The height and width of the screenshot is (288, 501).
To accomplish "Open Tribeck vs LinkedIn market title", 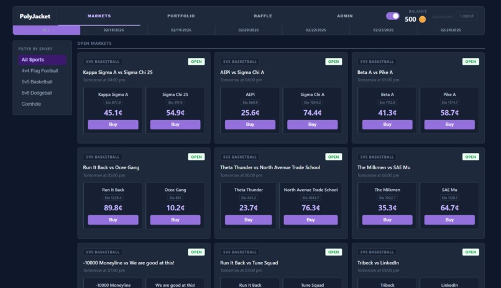I will [x=378, y=262].
